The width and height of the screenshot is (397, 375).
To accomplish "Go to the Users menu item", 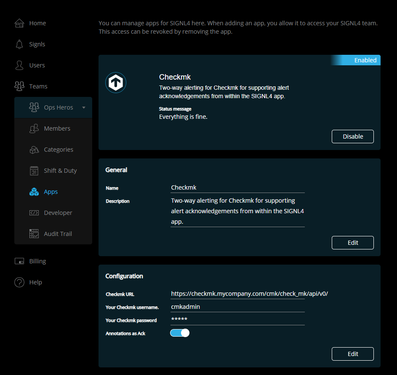I will [37, 65].
